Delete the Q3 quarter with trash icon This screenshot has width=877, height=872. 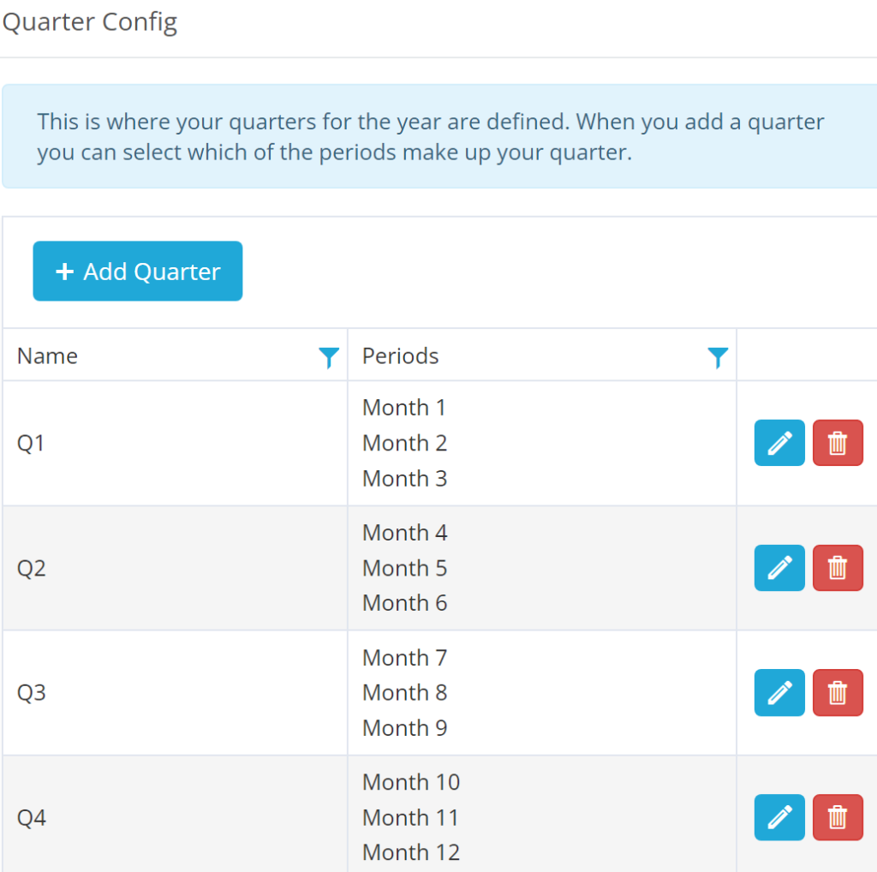pos(838,692)
